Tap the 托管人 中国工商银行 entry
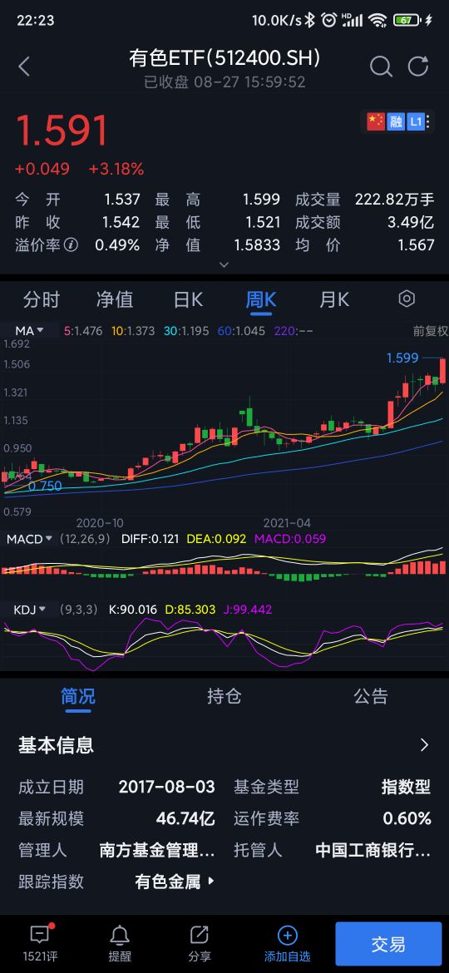 (x=373, y=850)
